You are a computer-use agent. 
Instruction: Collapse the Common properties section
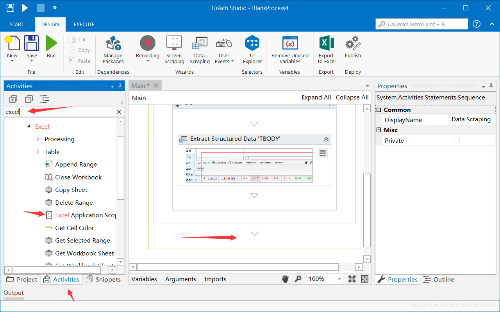(x=379, y=110)
